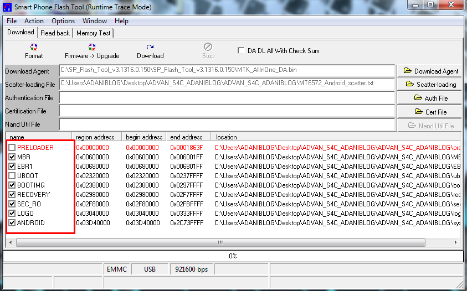Click the Cert File button
The height and width of the screenshot is (291, 467).
pos(430,112)
